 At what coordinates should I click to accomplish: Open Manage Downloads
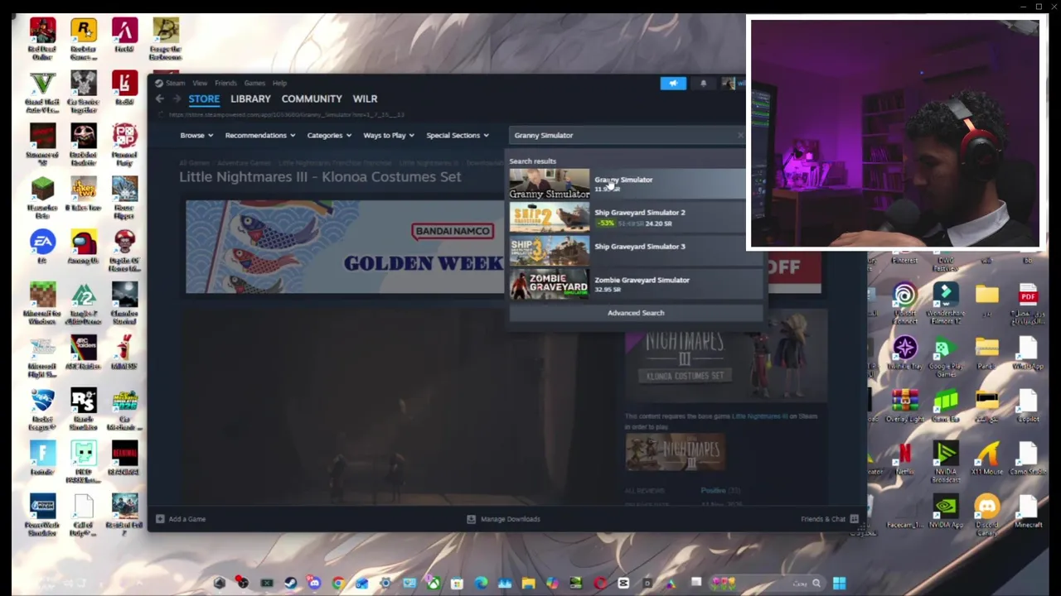click(x=503, y=519)
